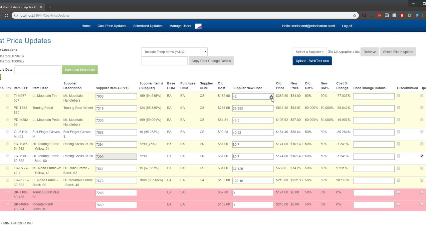426x239 pixels.
Task: Edit Supplier Item # field containing 7669
Action: (116, 205)
